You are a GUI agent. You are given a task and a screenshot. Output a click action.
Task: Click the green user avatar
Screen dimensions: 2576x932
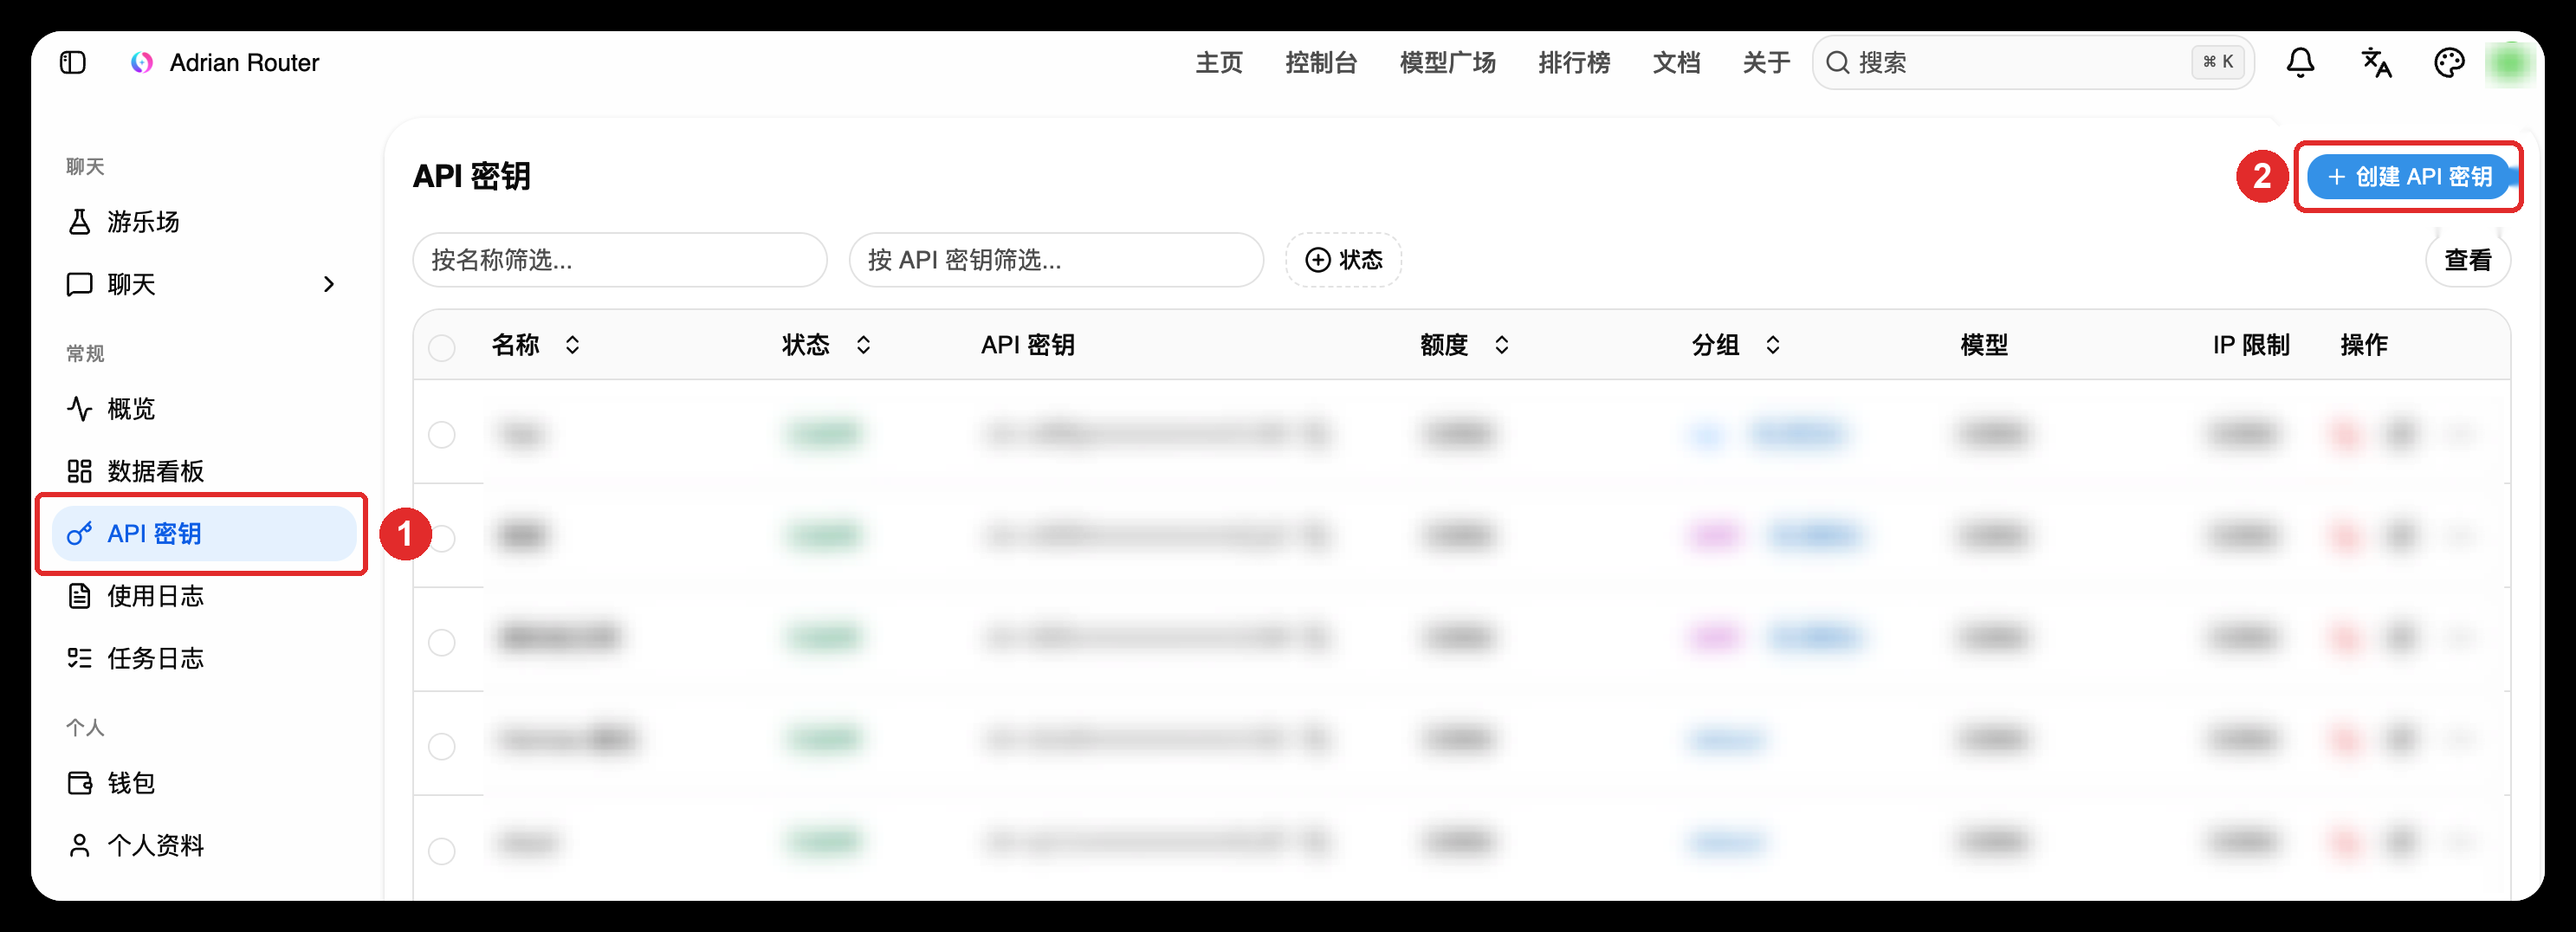tap(2509, 63)
